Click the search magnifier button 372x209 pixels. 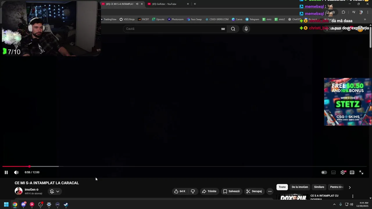point(233,29)
